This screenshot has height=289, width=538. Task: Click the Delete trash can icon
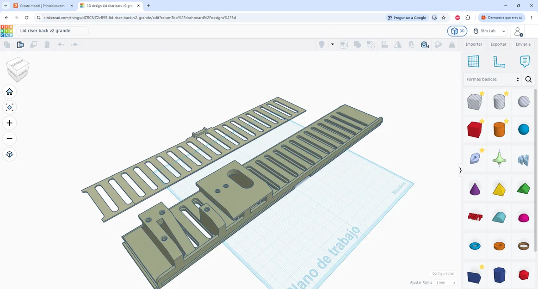point(47,44)
